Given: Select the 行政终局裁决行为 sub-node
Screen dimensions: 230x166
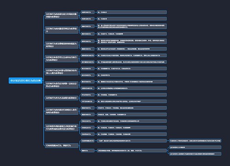Looking at the screenshot, I should pos(87,141).
